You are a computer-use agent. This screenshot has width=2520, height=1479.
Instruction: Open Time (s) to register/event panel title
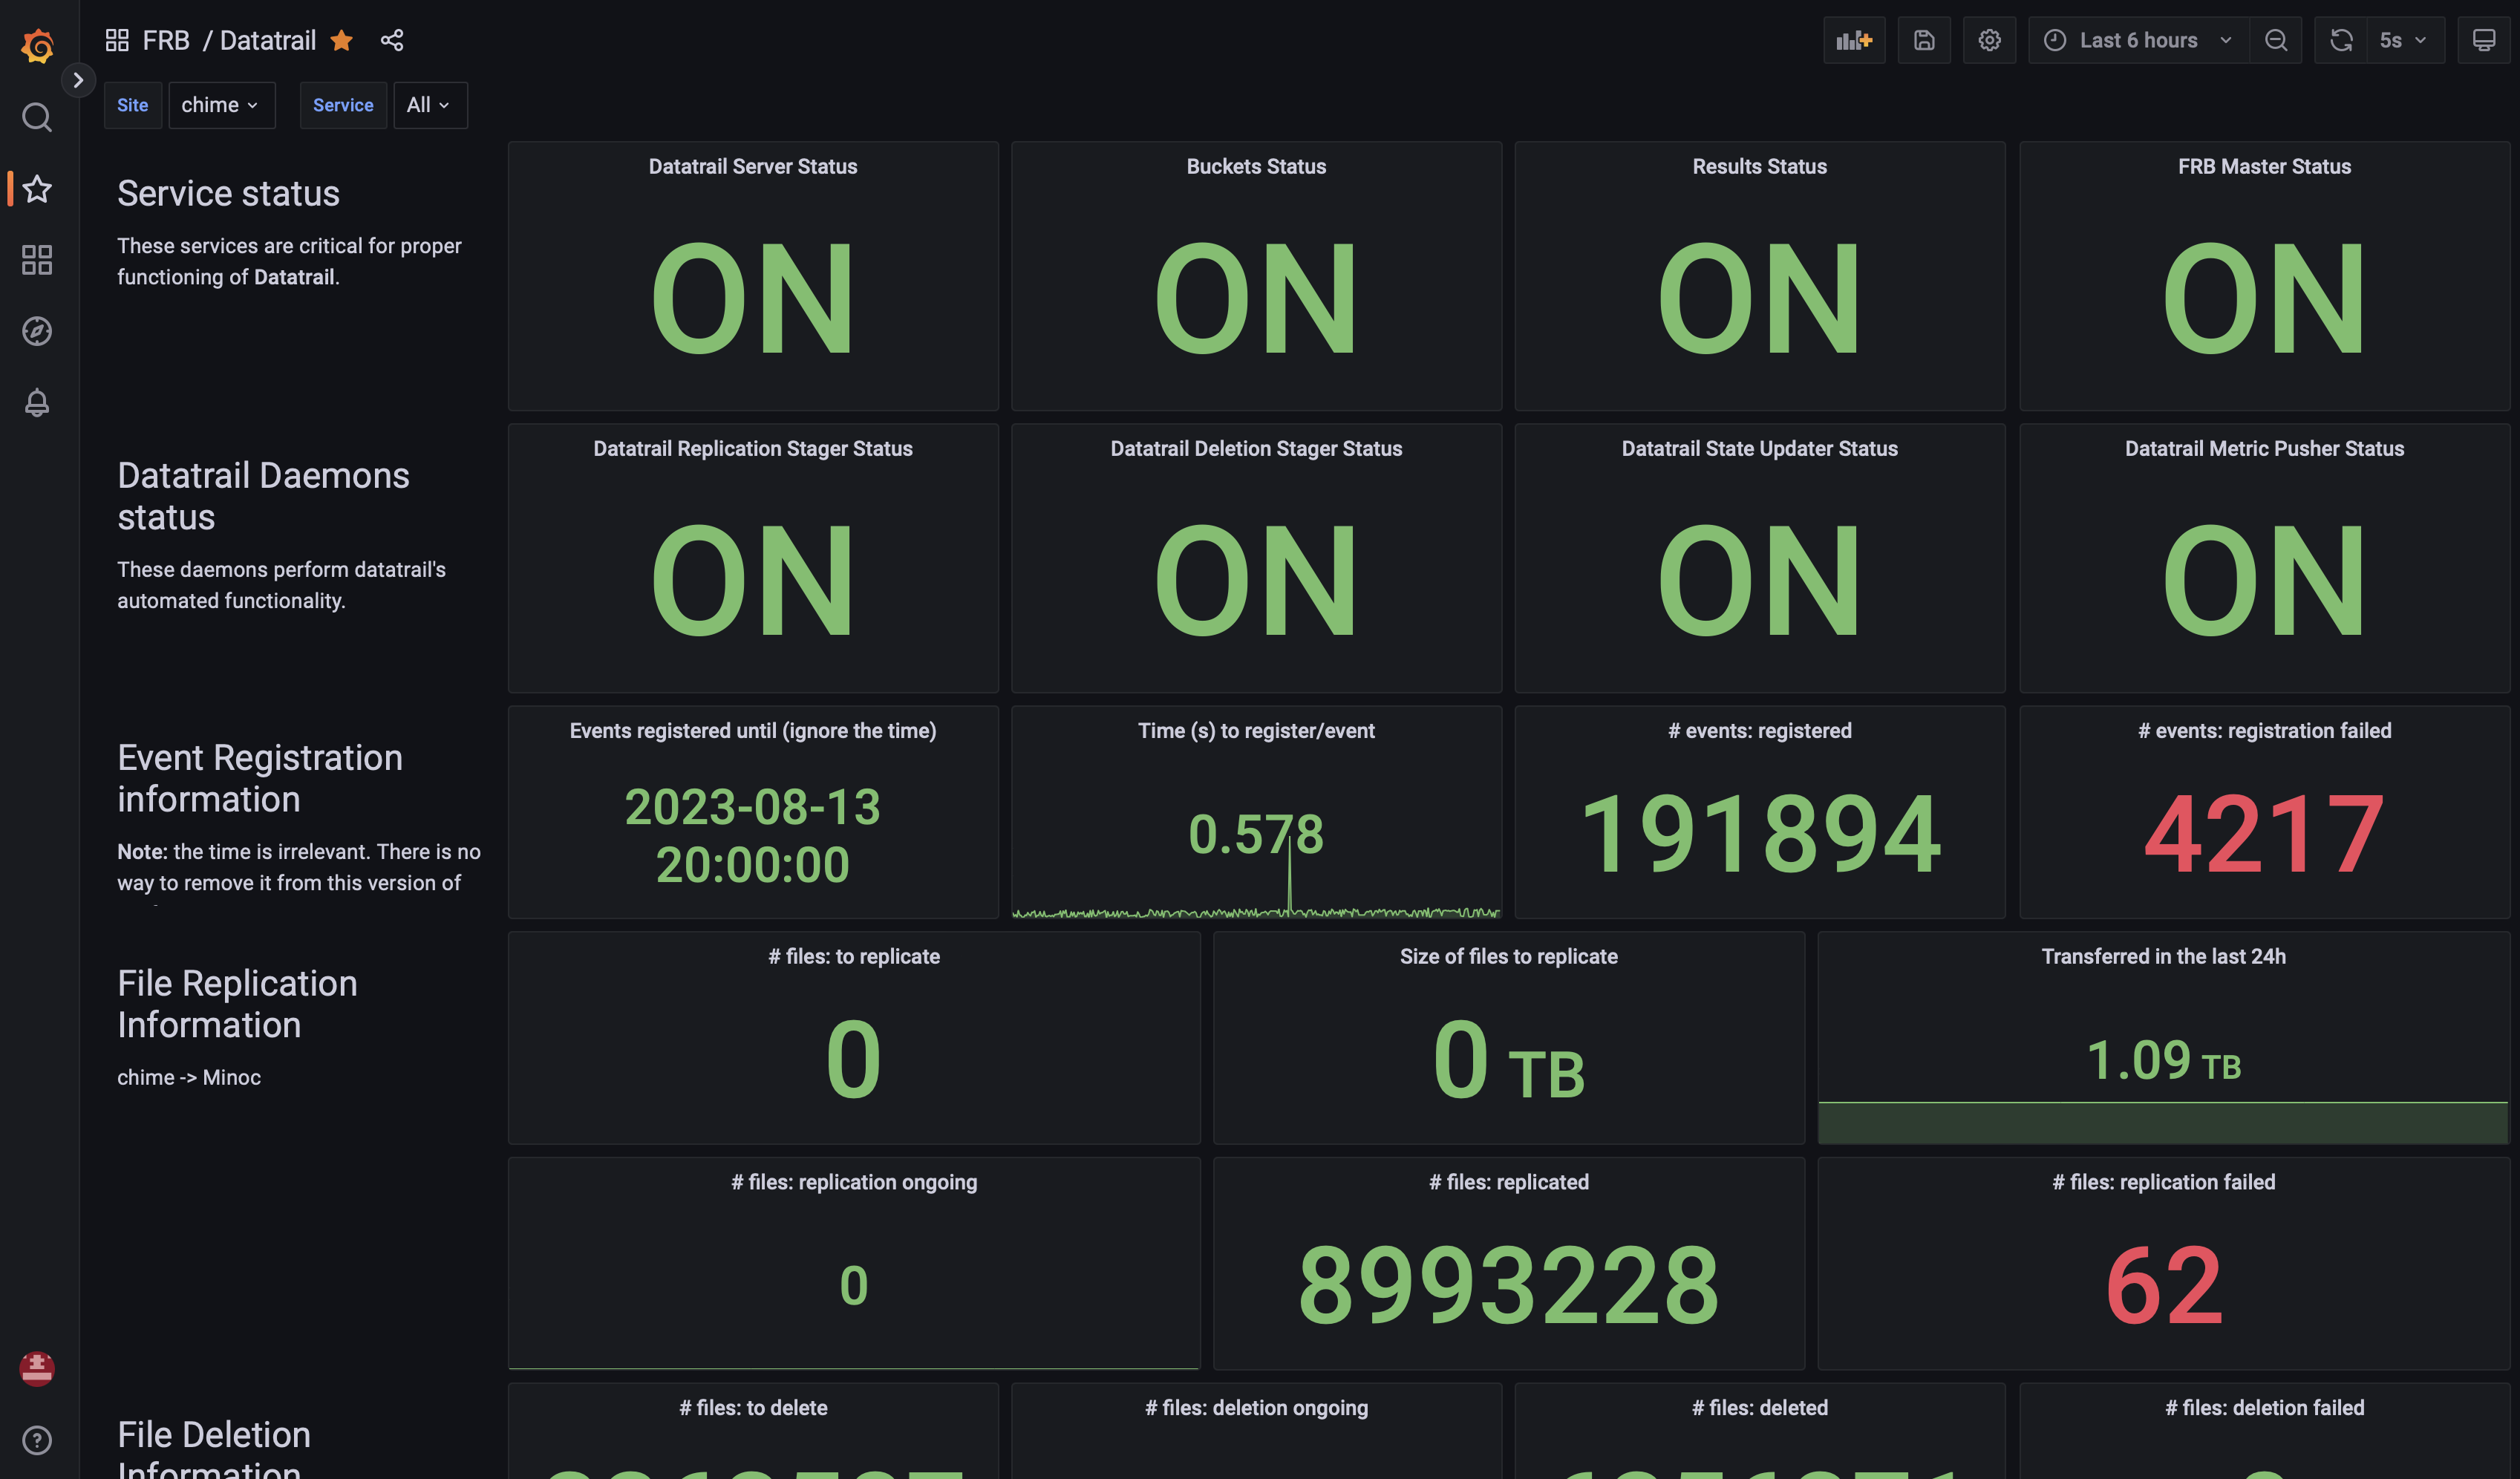click(x=1256, y=731)
